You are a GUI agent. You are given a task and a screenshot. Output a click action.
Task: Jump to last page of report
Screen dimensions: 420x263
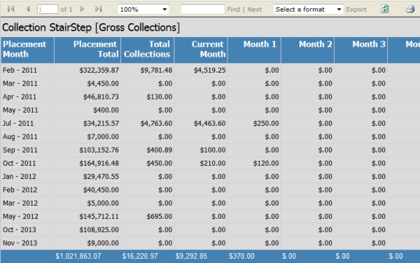[99, 9]
